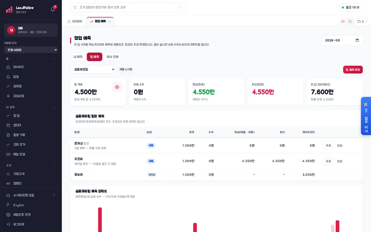Click the 대시보드 home icon in sidebar

pos(8,67)
